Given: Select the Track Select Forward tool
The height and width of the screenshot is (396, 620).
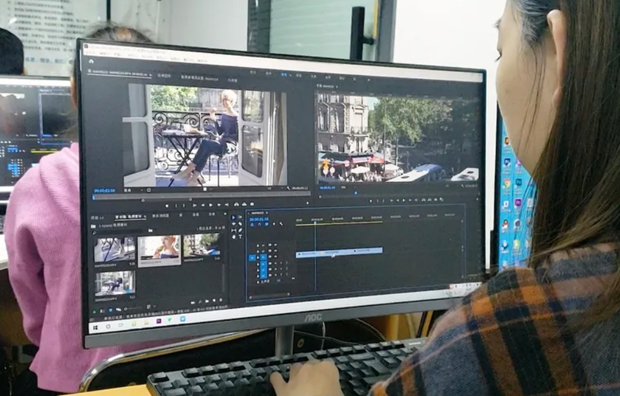Looking at the screenshot, I should (x=240, y=217).
